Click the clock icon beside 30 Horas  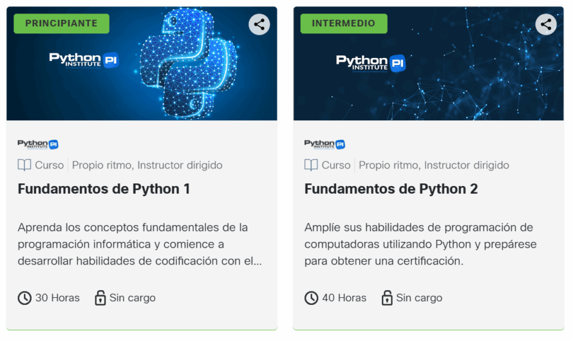[24, 298]
